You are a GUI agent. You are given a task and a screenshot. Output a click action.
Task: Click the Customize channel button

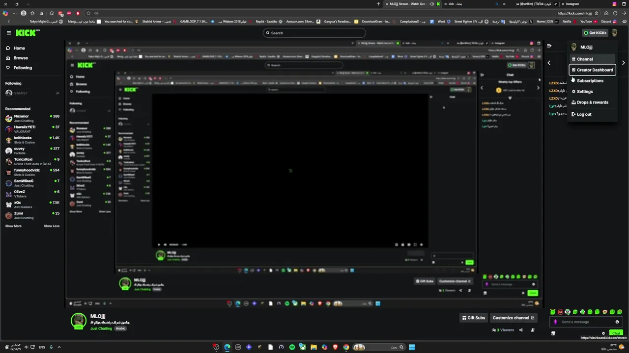(514, 318)
